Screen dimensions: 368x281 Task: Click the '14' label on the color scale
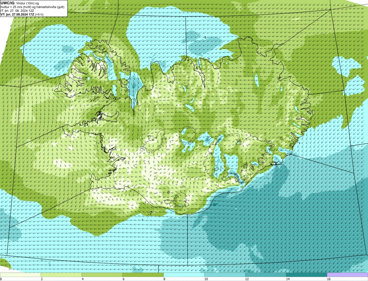[287, 279]
